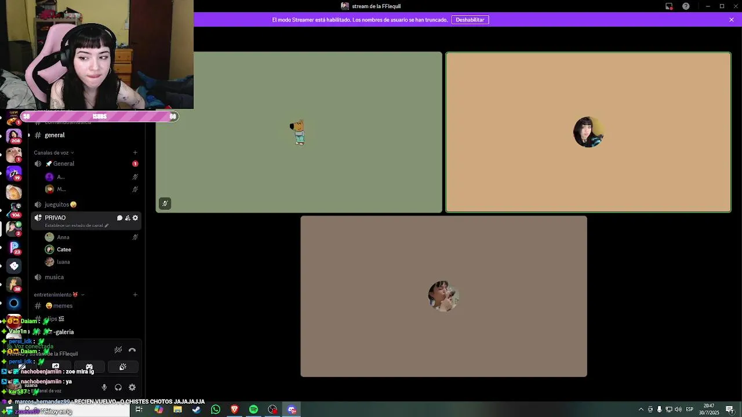
Task: Mute toggle next to M... in General
Action: pos(135,189)
